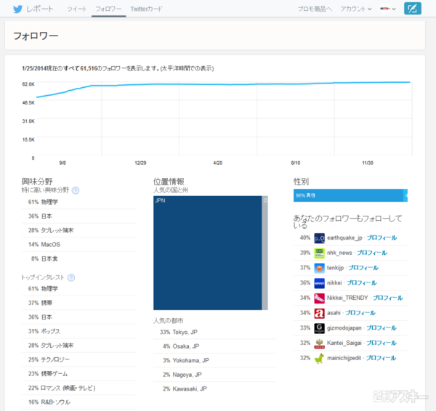
Task: Click the 興味分野 section heading
Action: point(37,182)
